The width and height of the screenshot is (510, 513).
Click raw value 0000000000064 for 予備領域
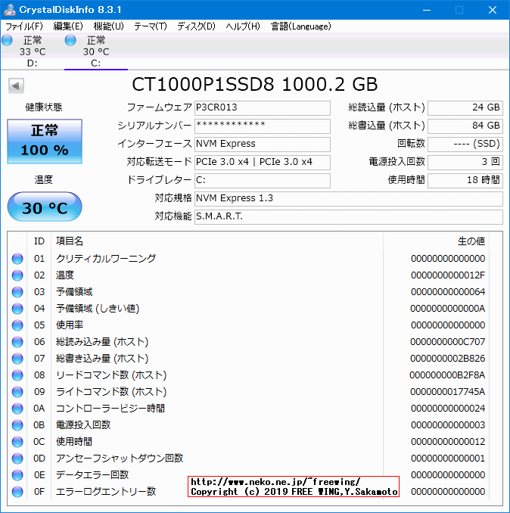click(448, 292)
